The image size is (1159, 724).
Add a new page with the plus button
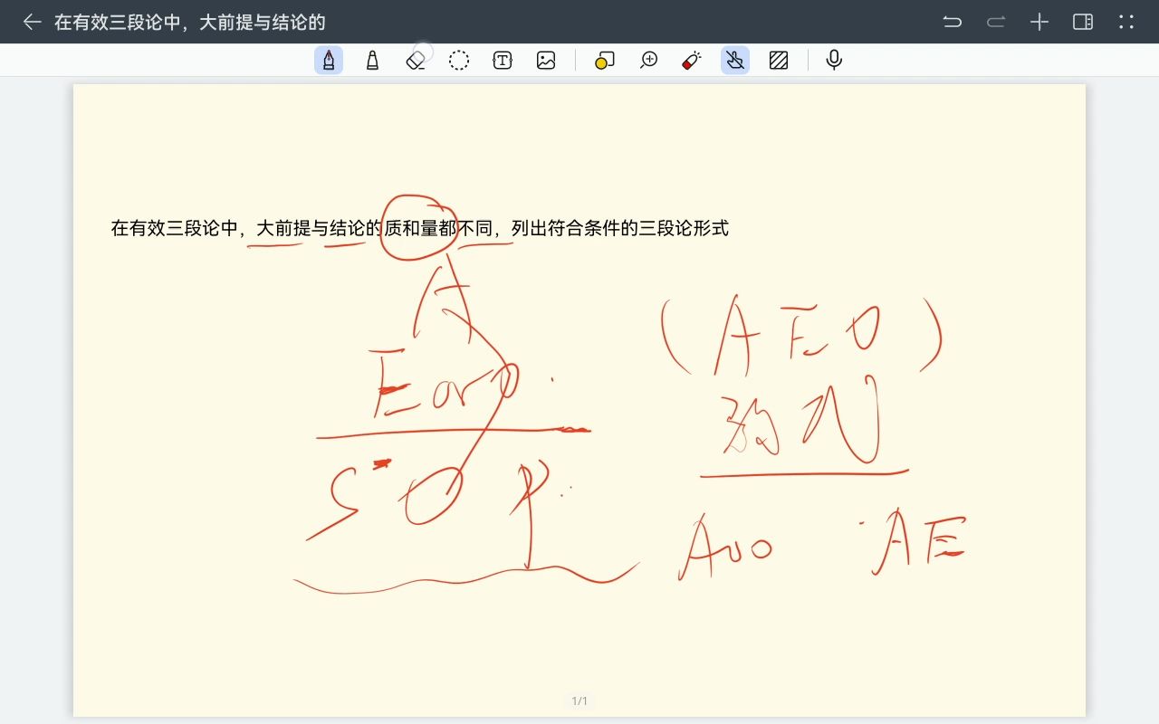click(1039, 22)
